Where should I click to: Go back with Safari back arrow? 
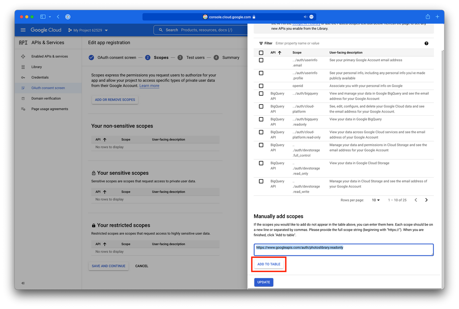pos(58,17)
